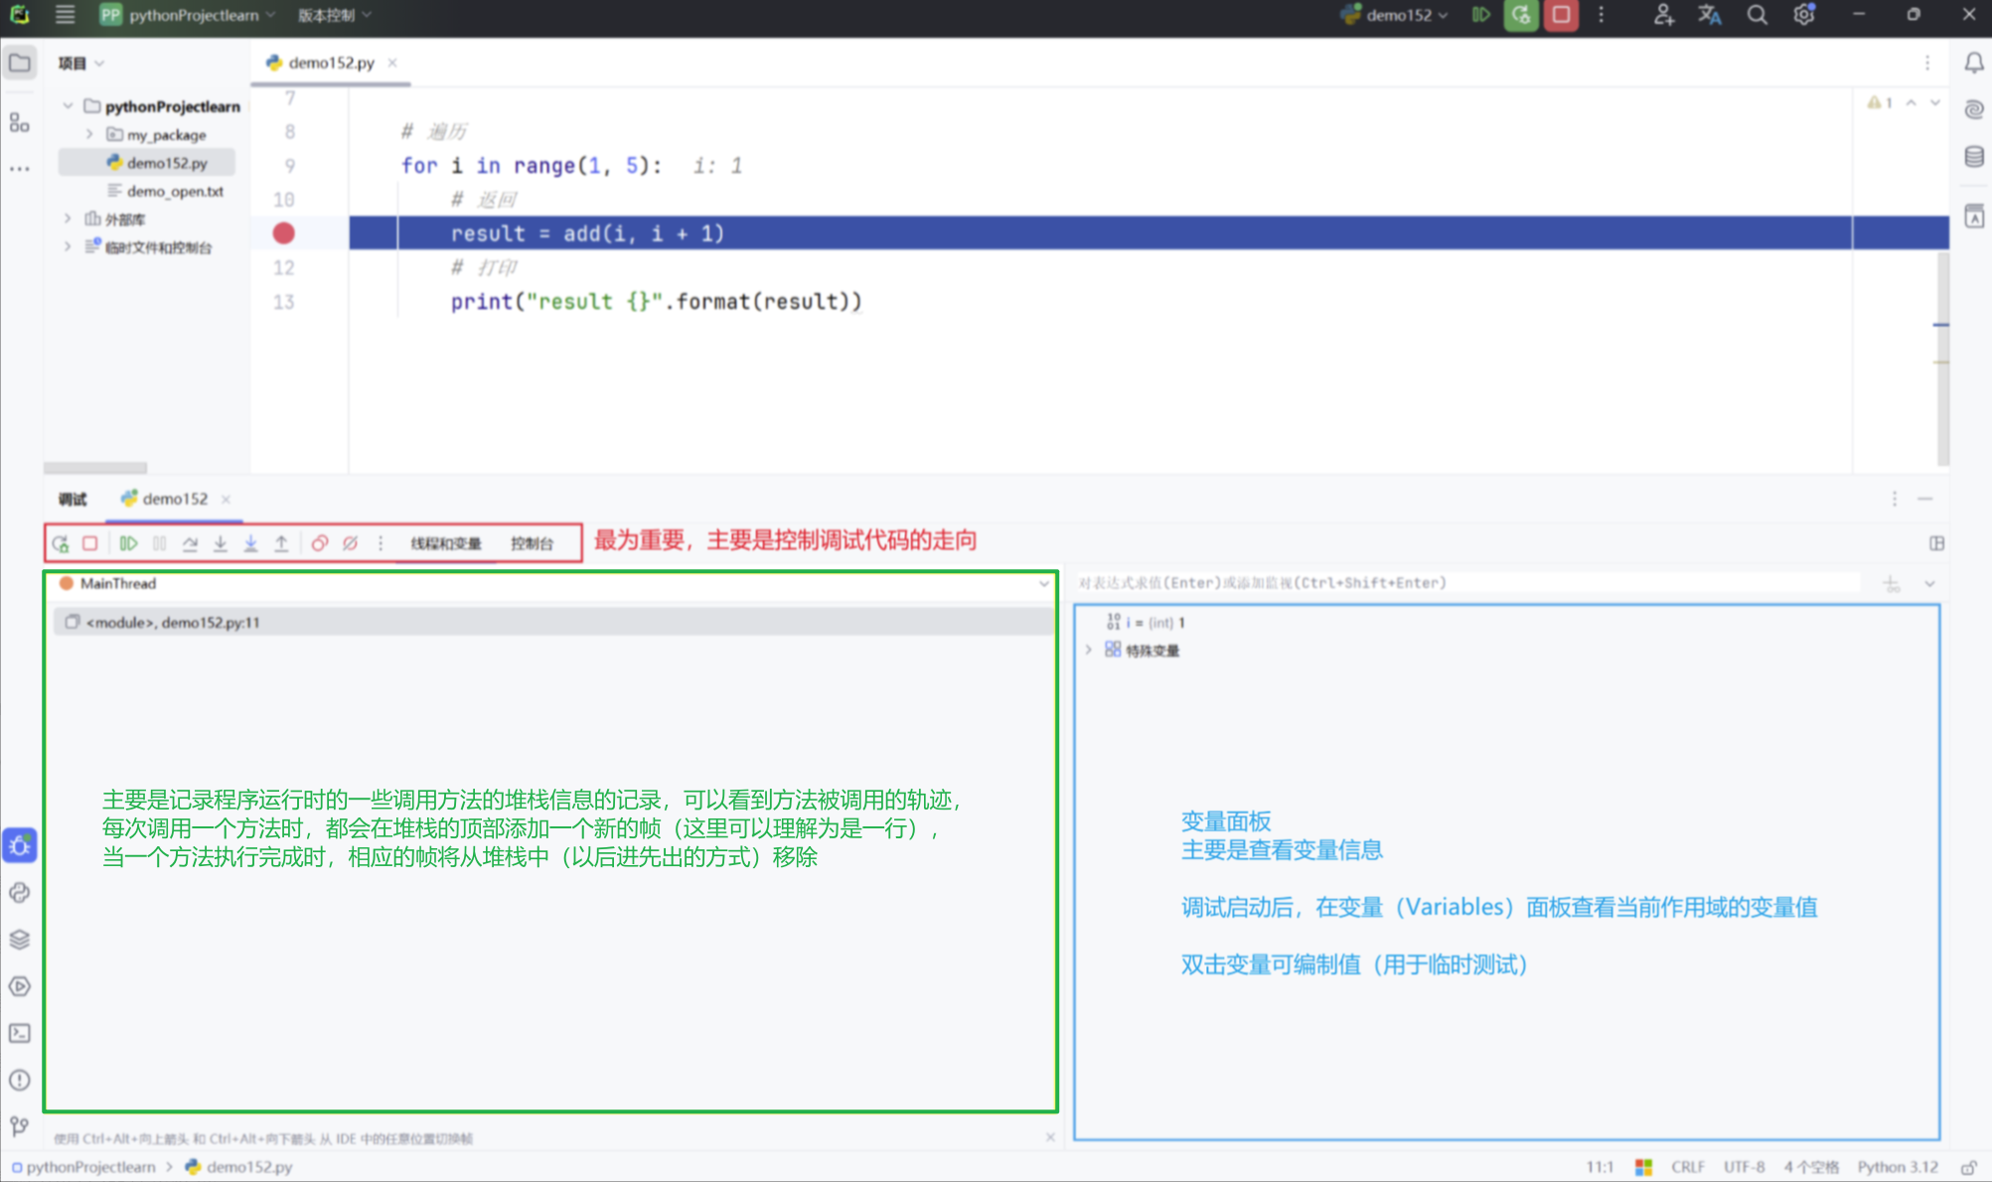The image size is (1992, 1182).
Task: Open Python Console tool icon
Action: (20, 892)
